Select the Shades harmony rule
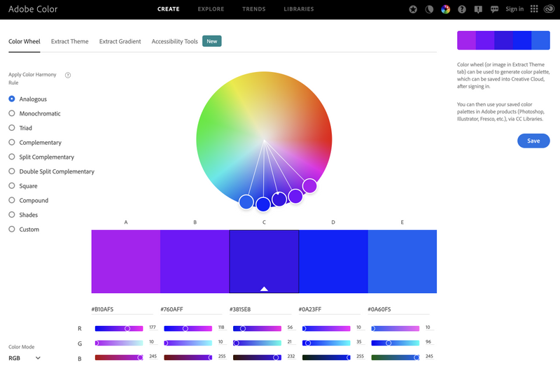Screen dimensions: 560x368 pos(23,215)
